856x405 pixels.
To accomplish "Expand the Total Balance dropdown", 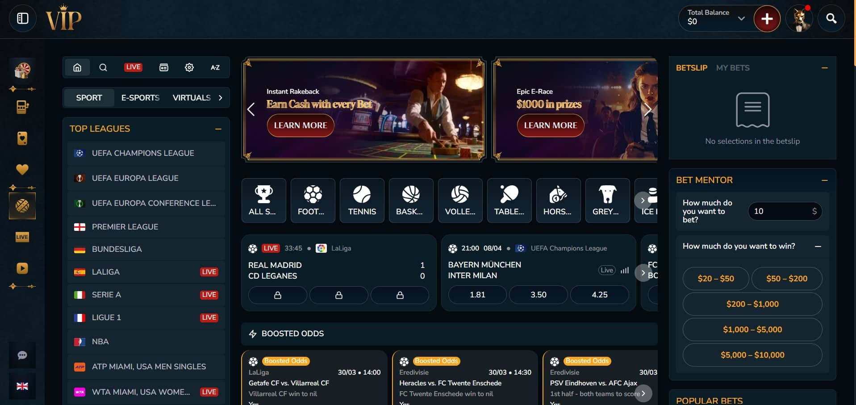I will (741, 18).
